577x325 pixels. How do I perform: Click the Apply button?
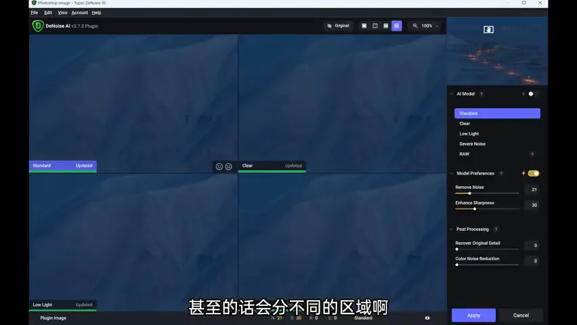[x=473, y=316]
